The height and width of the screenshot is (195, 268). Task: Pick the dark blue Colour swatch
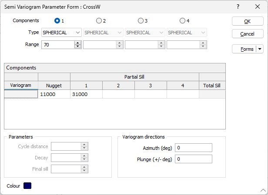coord(27,186)
